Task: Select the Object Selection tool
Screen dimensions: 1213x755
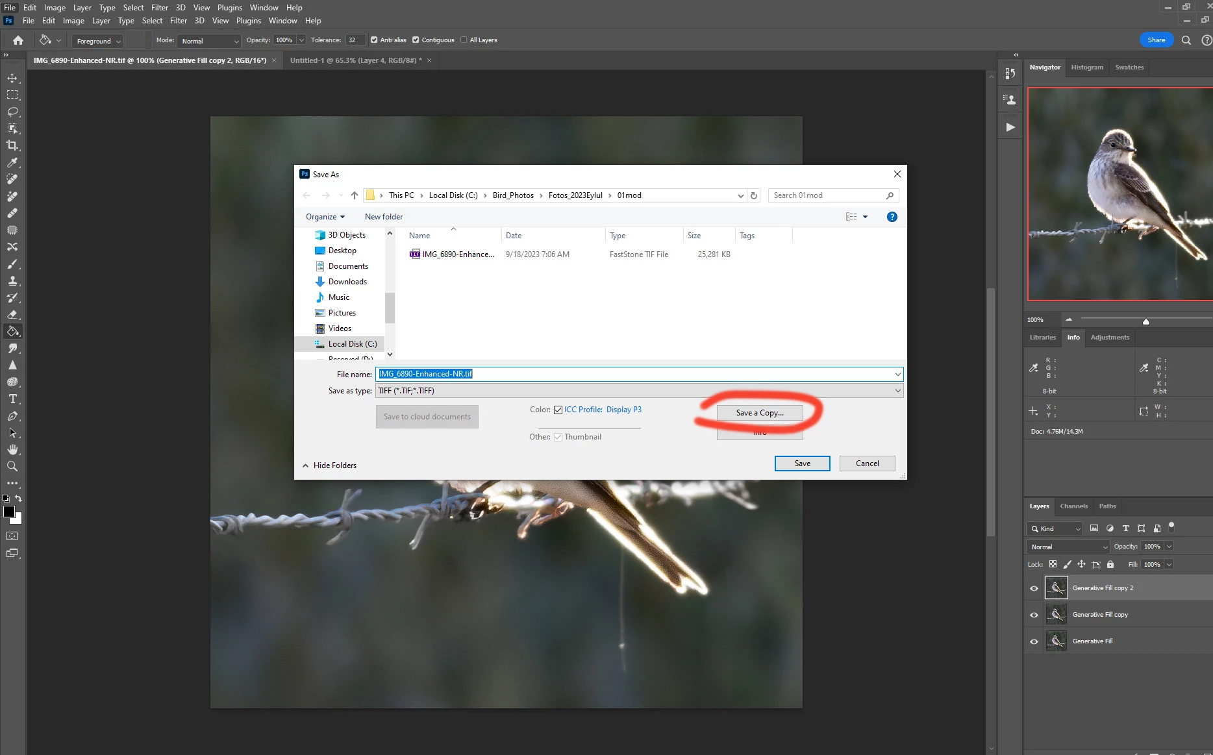Action: (12, 129)
